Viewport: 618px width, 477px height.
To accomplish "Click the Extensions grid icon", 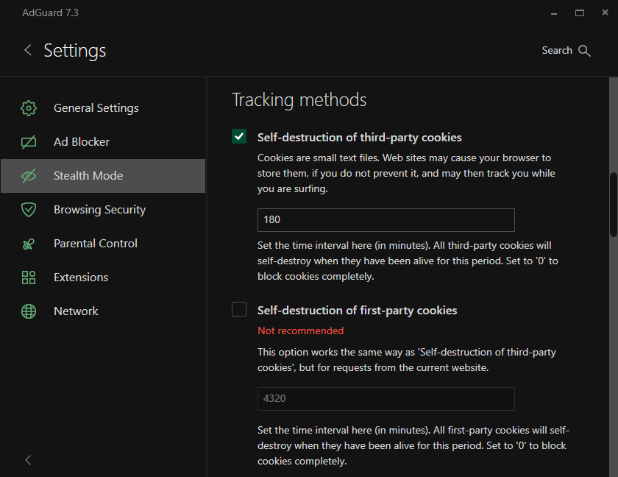I will 29,278.
